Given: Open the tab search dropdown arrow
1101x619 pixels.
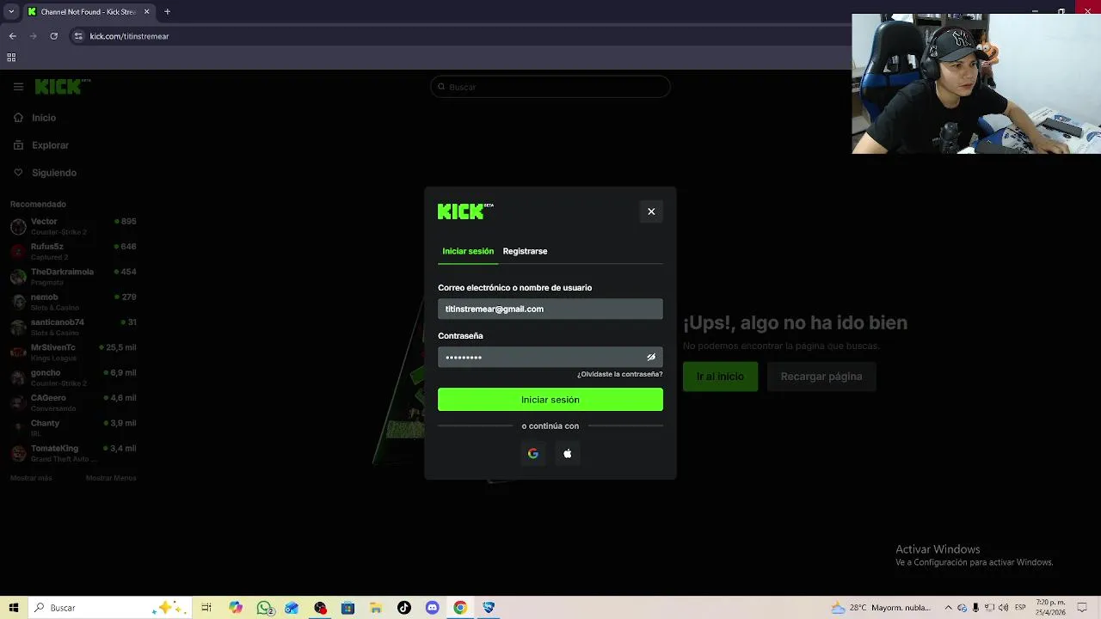Looking at the screenshot, I should [11, 12].
